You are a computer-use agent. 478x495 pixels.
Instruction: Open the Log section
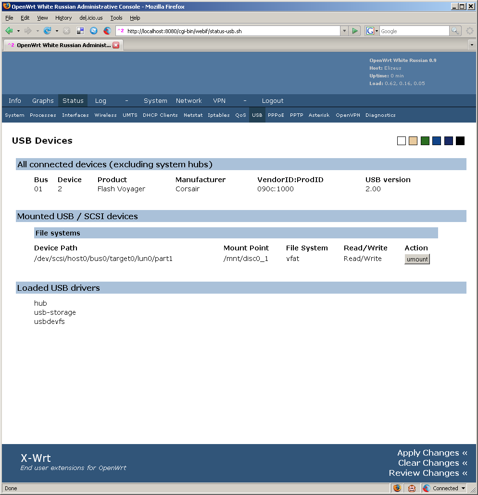[x=101, y=101]
